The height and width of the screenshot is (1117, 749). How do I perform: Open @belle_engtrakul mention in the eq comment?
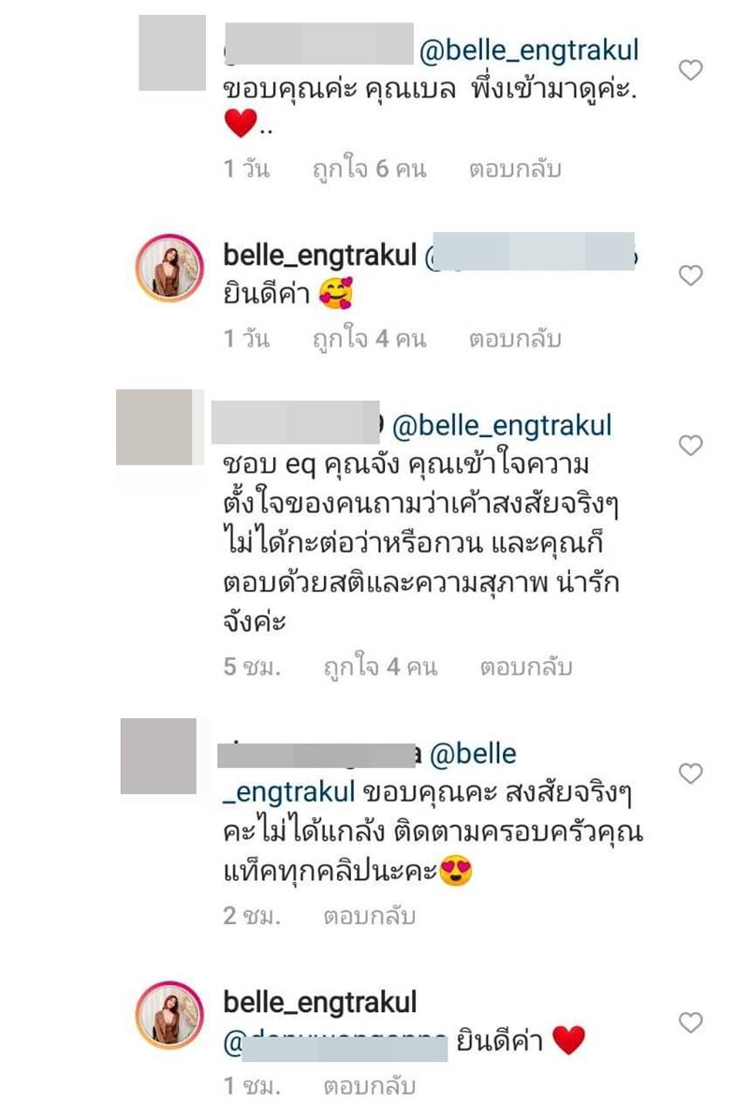pyautogui.click(x=502, y=426)
